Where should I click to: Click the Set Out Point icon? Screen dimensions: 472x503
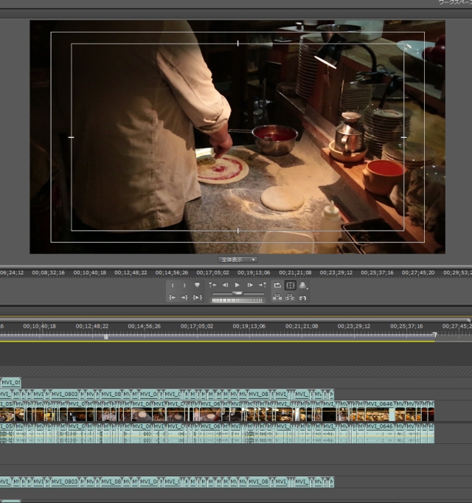click(x=184, y=285)
